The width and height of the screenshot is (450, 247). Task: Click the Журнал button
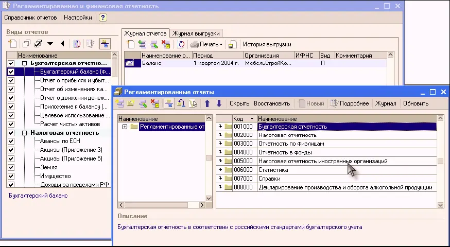[386, 103]
